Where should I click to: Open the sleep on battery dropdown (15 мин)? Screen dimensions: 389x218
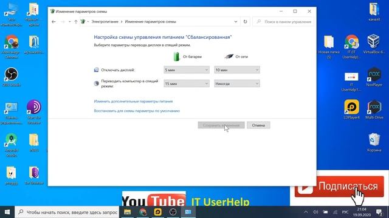187,84
